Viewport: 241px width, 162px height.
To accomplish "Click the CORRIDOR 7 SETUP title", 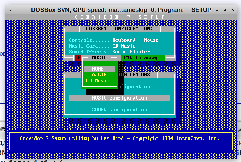I will [x=120, y=17].
